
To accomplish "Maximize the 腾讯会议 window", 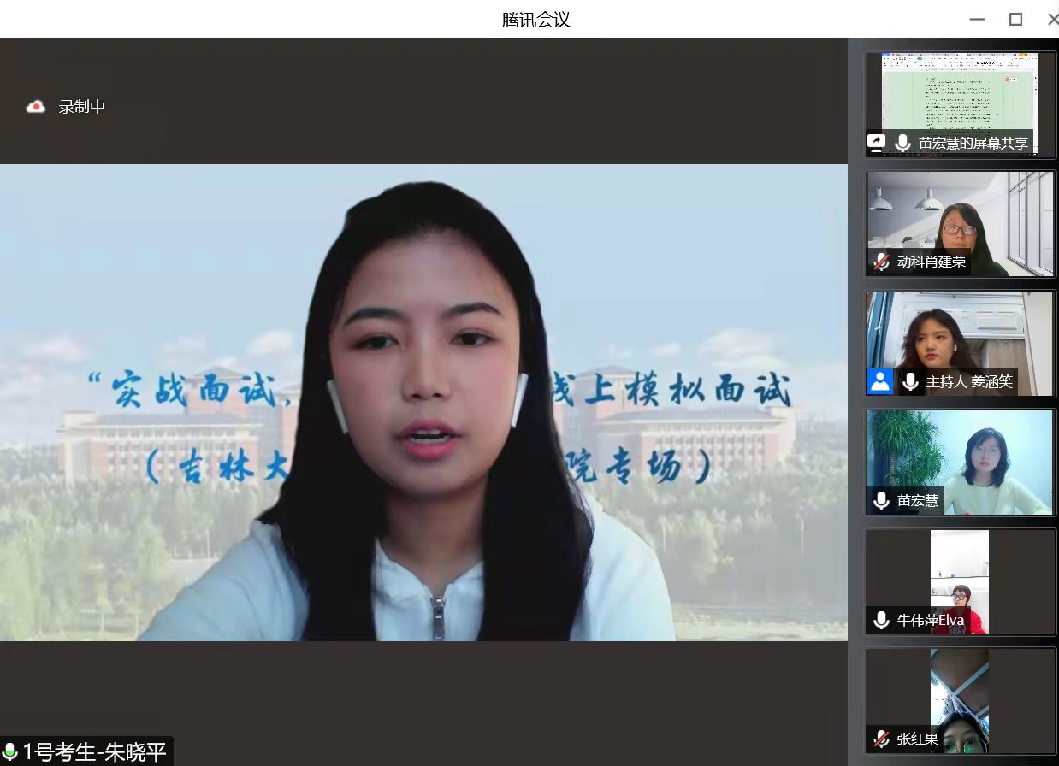I will [x=1015, y=19].
